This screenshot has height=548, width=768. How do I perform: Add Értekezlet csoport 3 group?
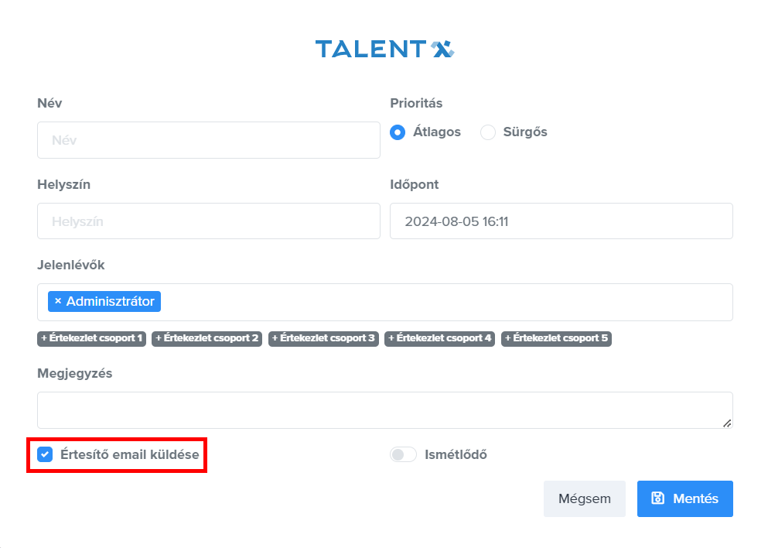pyautogui.click(x=323, y=338)
